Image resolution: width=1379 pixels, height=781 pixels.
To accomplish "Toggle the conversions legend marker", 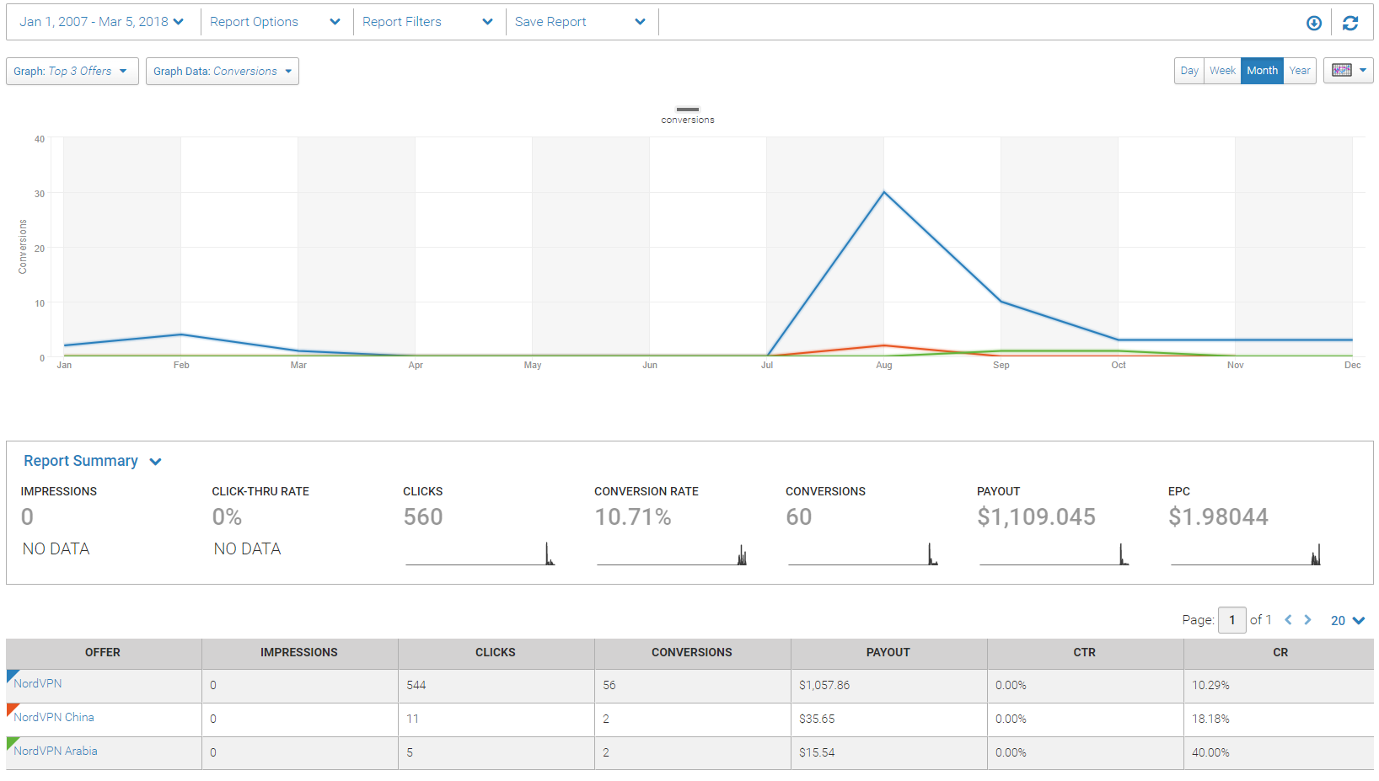I will tap(688, 110).
